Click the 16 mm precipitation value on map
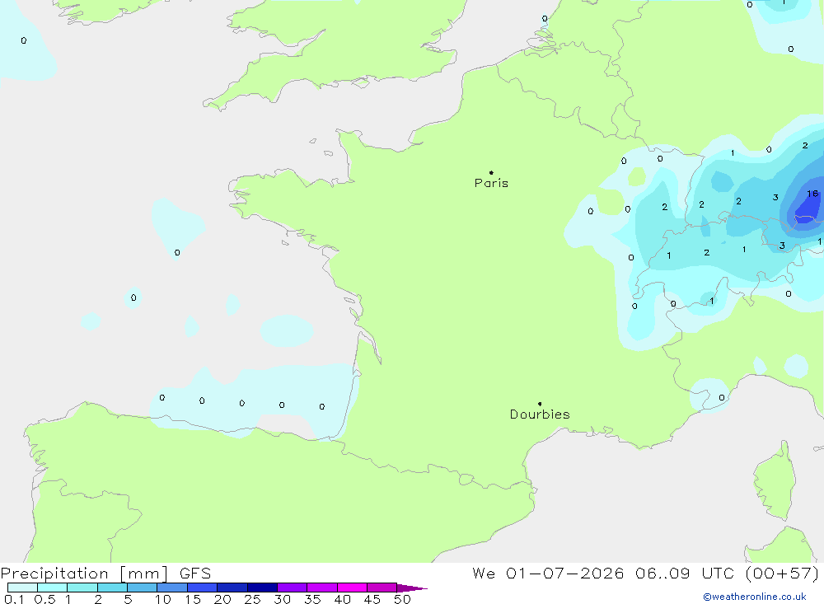824x604 pixels. (x=812, y=194)
